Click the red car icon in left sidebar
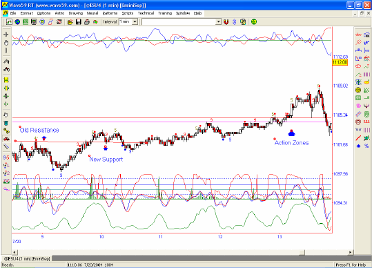Screen dimensions: 372x268 tap(6, 139)
